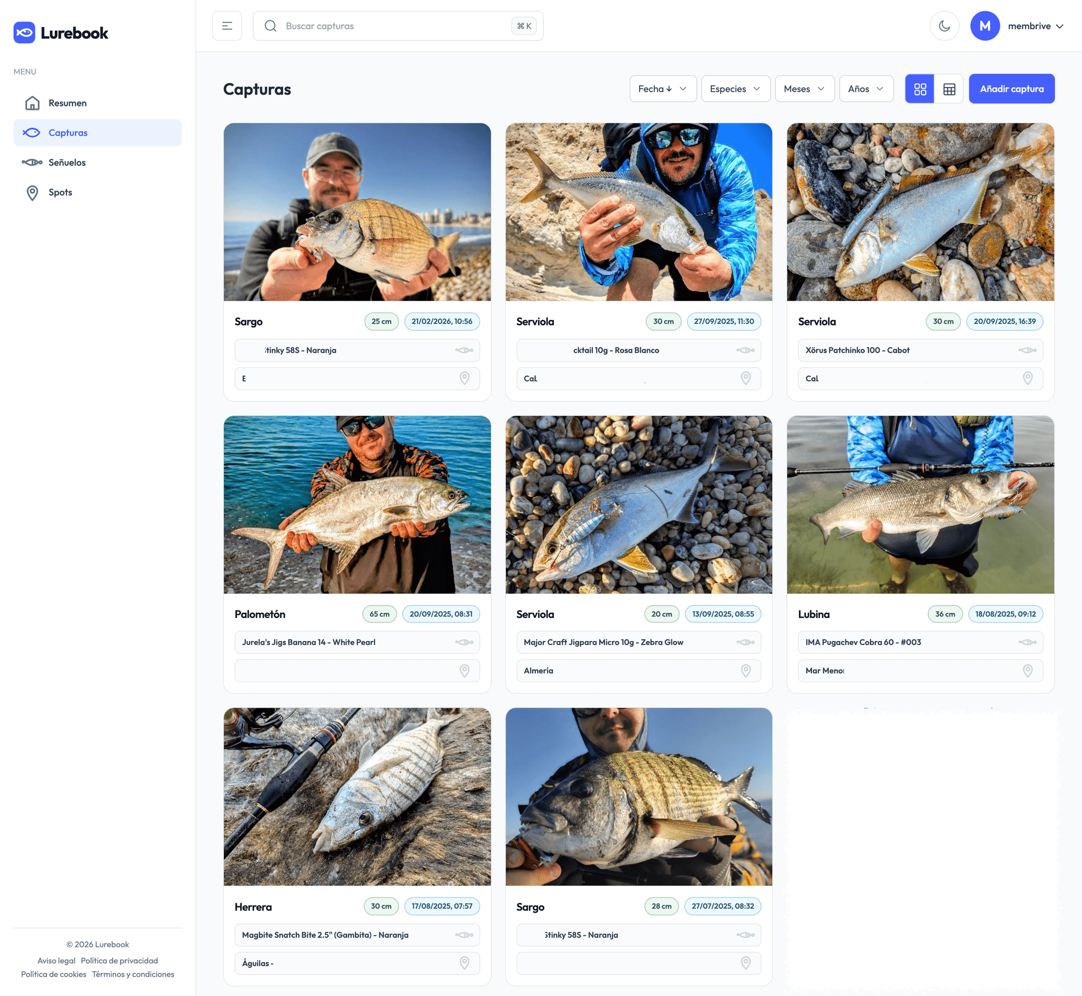Viewport: 1082px width, 996px height.
Task: Open the Años filter dropdown
Action: click(x=866, y=89)
